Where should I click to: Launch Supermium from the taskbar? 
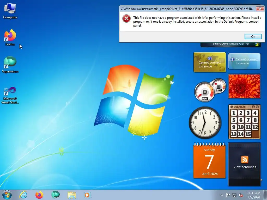[56, 195]
